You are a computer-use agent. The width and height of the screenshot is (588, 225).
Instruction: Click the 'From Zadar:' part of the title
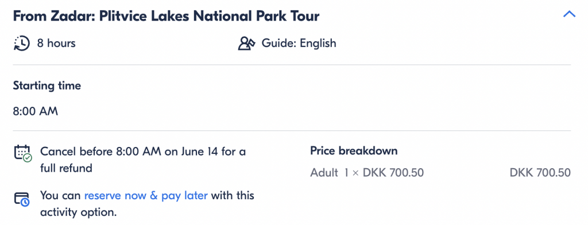54,16
